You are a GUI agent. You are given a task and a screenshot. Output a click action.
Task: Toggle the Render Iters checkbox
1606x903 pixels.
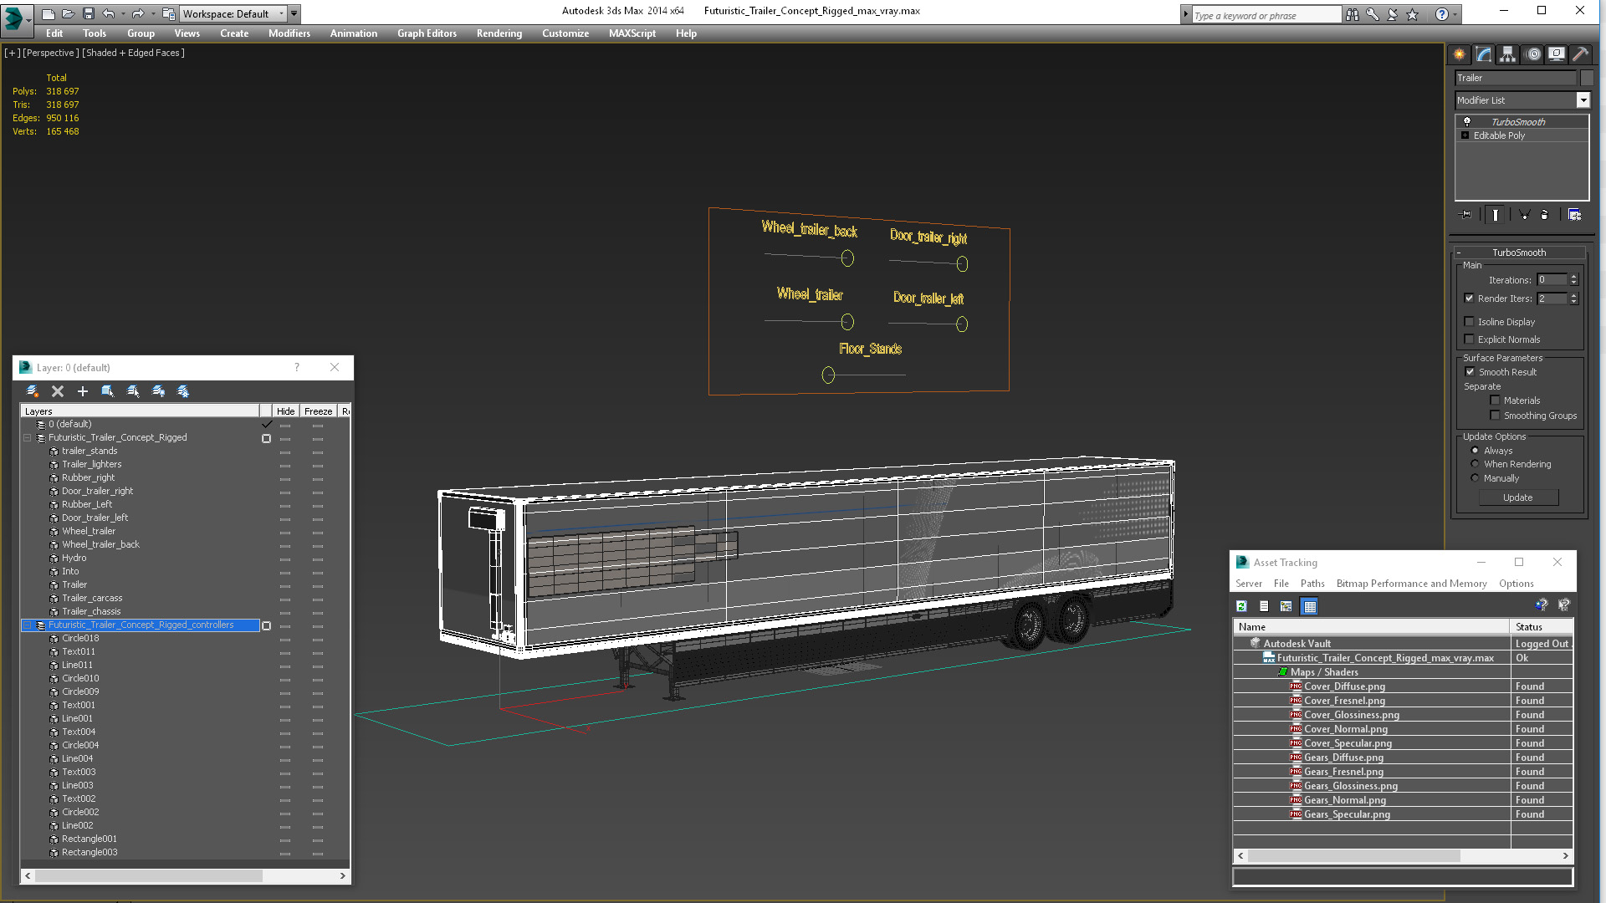tap(1470, 298)
